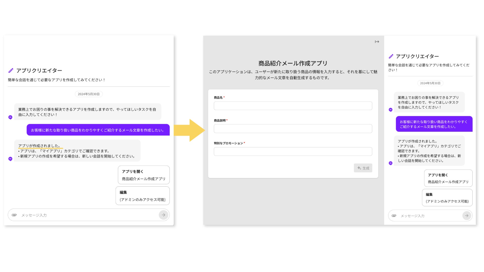484x272 pixels.
Task: Focus the 商品名 input field
Action: [x=293, y=106]
